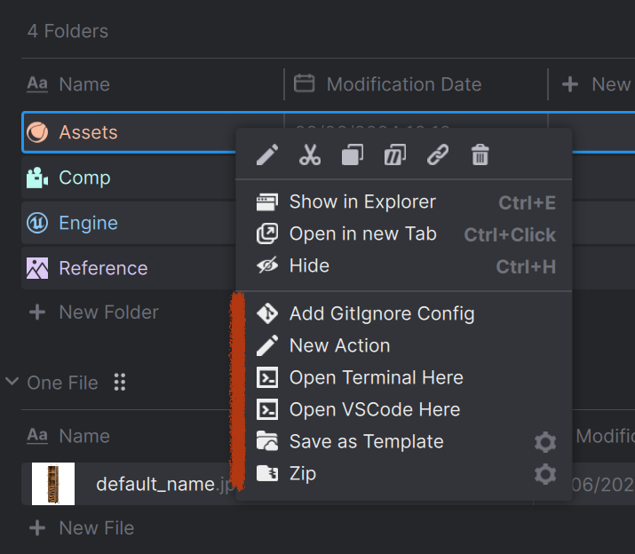Screen dimensions: 635x554
Task: Click the rename pencil icon in context menu
Action: coord(267,155)
